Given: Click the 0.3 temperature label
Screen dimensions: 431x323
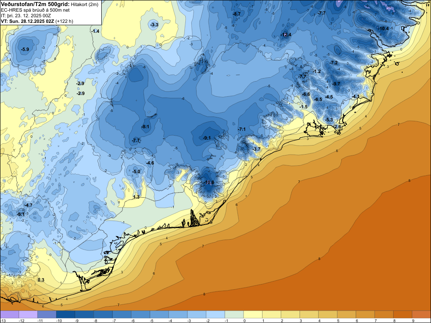Looking at the screenshot, I should coord(41,280).
